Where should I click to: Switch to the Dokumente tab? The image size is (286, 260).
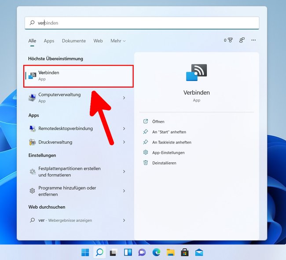(x=74, y=40)
